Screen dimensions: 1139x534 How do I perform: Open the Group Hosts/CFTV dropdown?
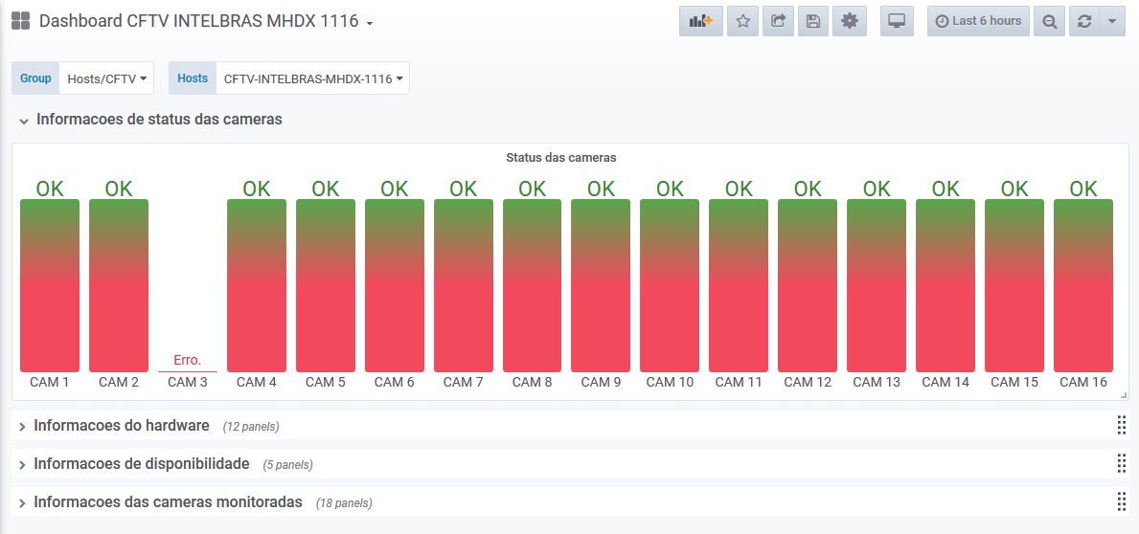click(106, 78)
